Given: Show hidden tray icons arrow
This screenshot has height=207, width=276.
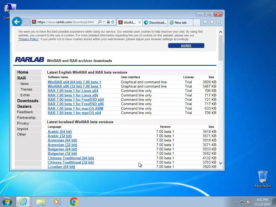Looking at the screenshot, I should pos(236,202).
